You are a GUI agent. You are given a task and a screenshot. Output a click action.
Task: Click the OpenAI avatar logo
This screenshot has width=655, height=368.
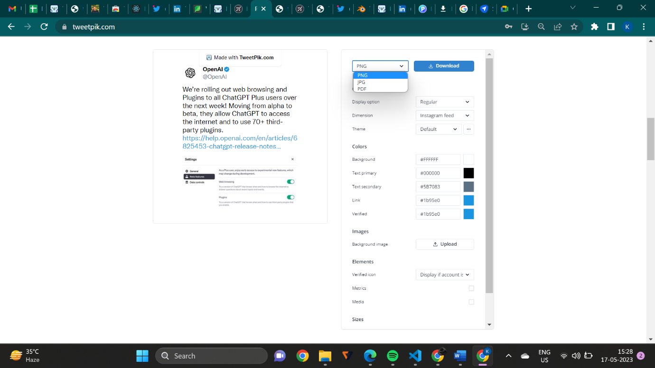click(190, 73)
